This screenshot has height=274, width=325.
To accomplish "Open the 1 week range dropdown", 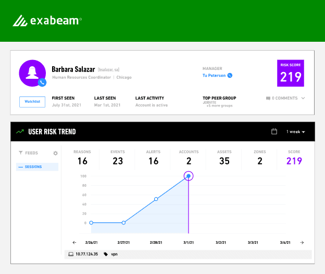I will [x=295, y=132].
